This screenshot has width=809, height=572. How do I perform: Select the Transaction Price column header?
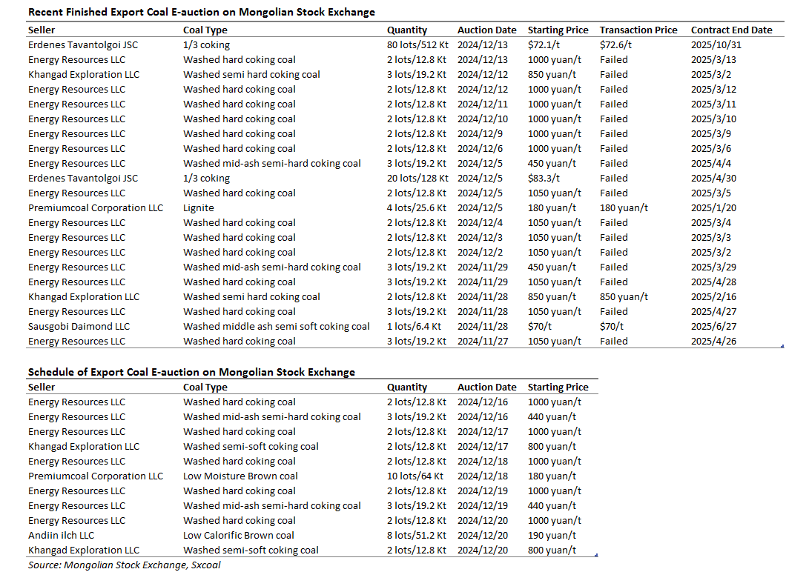(x=638, y=30)
